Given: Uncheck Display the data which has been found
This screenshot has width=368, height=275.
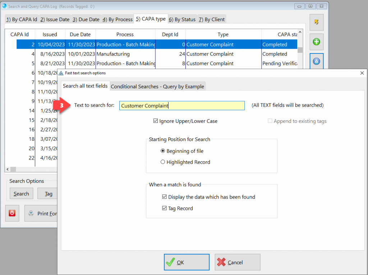Looking at the screenshot, I should (x=165, y=197).
